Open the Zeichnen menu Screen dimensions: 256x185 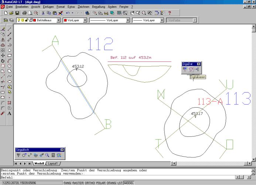(x=83, y=7)
